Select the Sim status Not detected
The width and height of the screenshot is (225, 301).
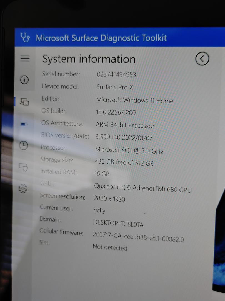pos(110,247)
